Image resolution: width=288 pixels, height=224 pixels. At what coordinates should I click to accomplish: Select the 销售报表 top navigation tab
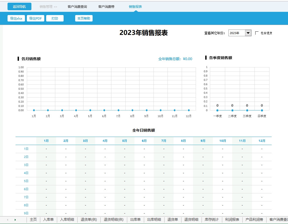point(135,7)
